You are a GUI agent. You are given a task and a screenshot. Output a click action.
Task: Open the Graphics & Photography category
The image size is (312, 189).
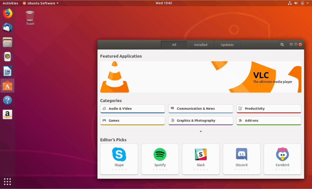point(200,120)
